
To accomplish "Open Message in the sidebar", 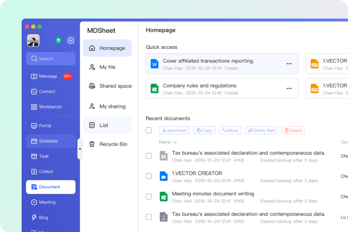I will pos(51,77).
